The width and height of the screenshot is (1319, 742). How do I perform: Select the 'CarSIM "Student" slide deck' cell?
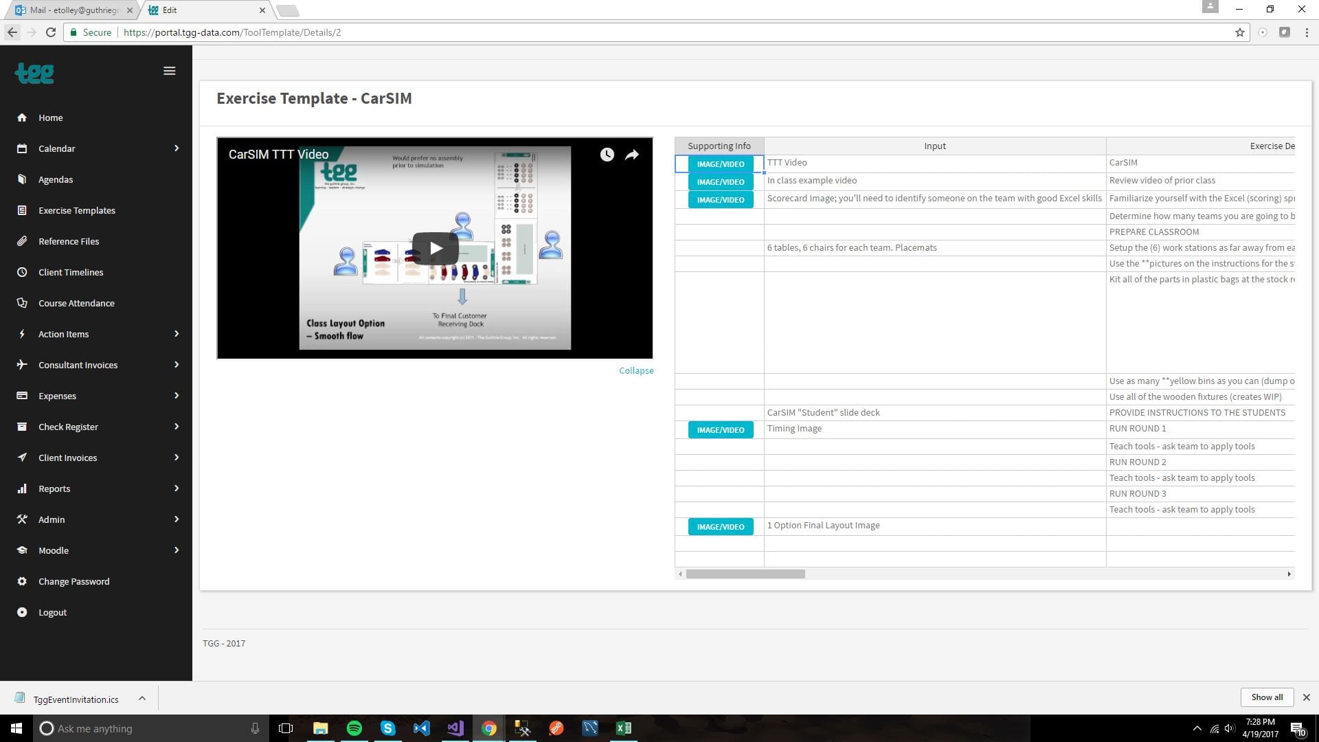click(x=935, y=413)
